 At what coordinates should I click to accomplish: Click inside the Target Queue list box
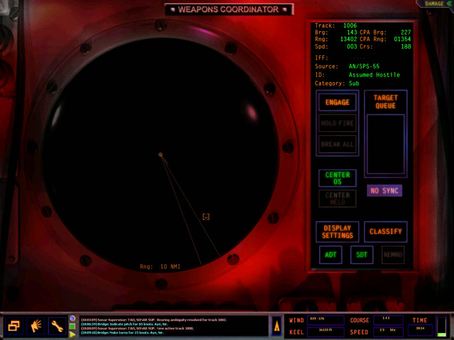point(385,144)
